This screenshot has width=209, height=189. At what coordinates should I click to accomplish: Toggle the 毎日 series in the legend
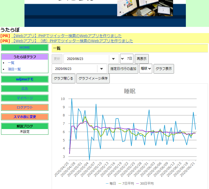click(x=111, y=184)
